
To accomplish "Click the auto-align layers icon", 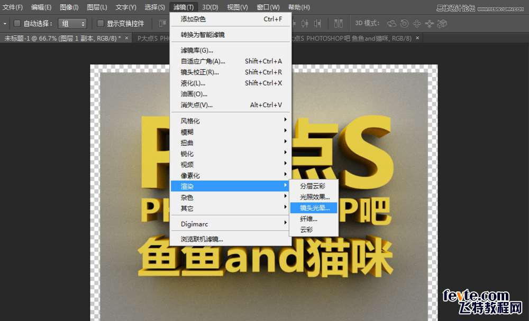I will (x=339, y=24).
